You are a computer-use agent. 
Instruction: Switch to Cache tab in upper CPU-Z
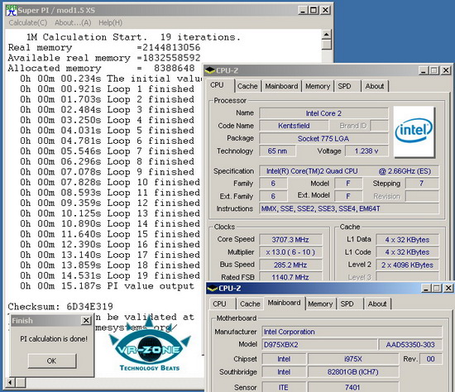pyautogui.click(x=247, y=86)
